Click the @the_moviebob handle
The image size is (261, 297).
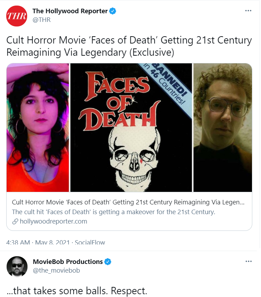click(x=56, y=270)
